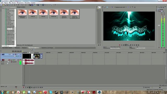
Task: Open the Windows Start menu
Action: coord(2,92)
